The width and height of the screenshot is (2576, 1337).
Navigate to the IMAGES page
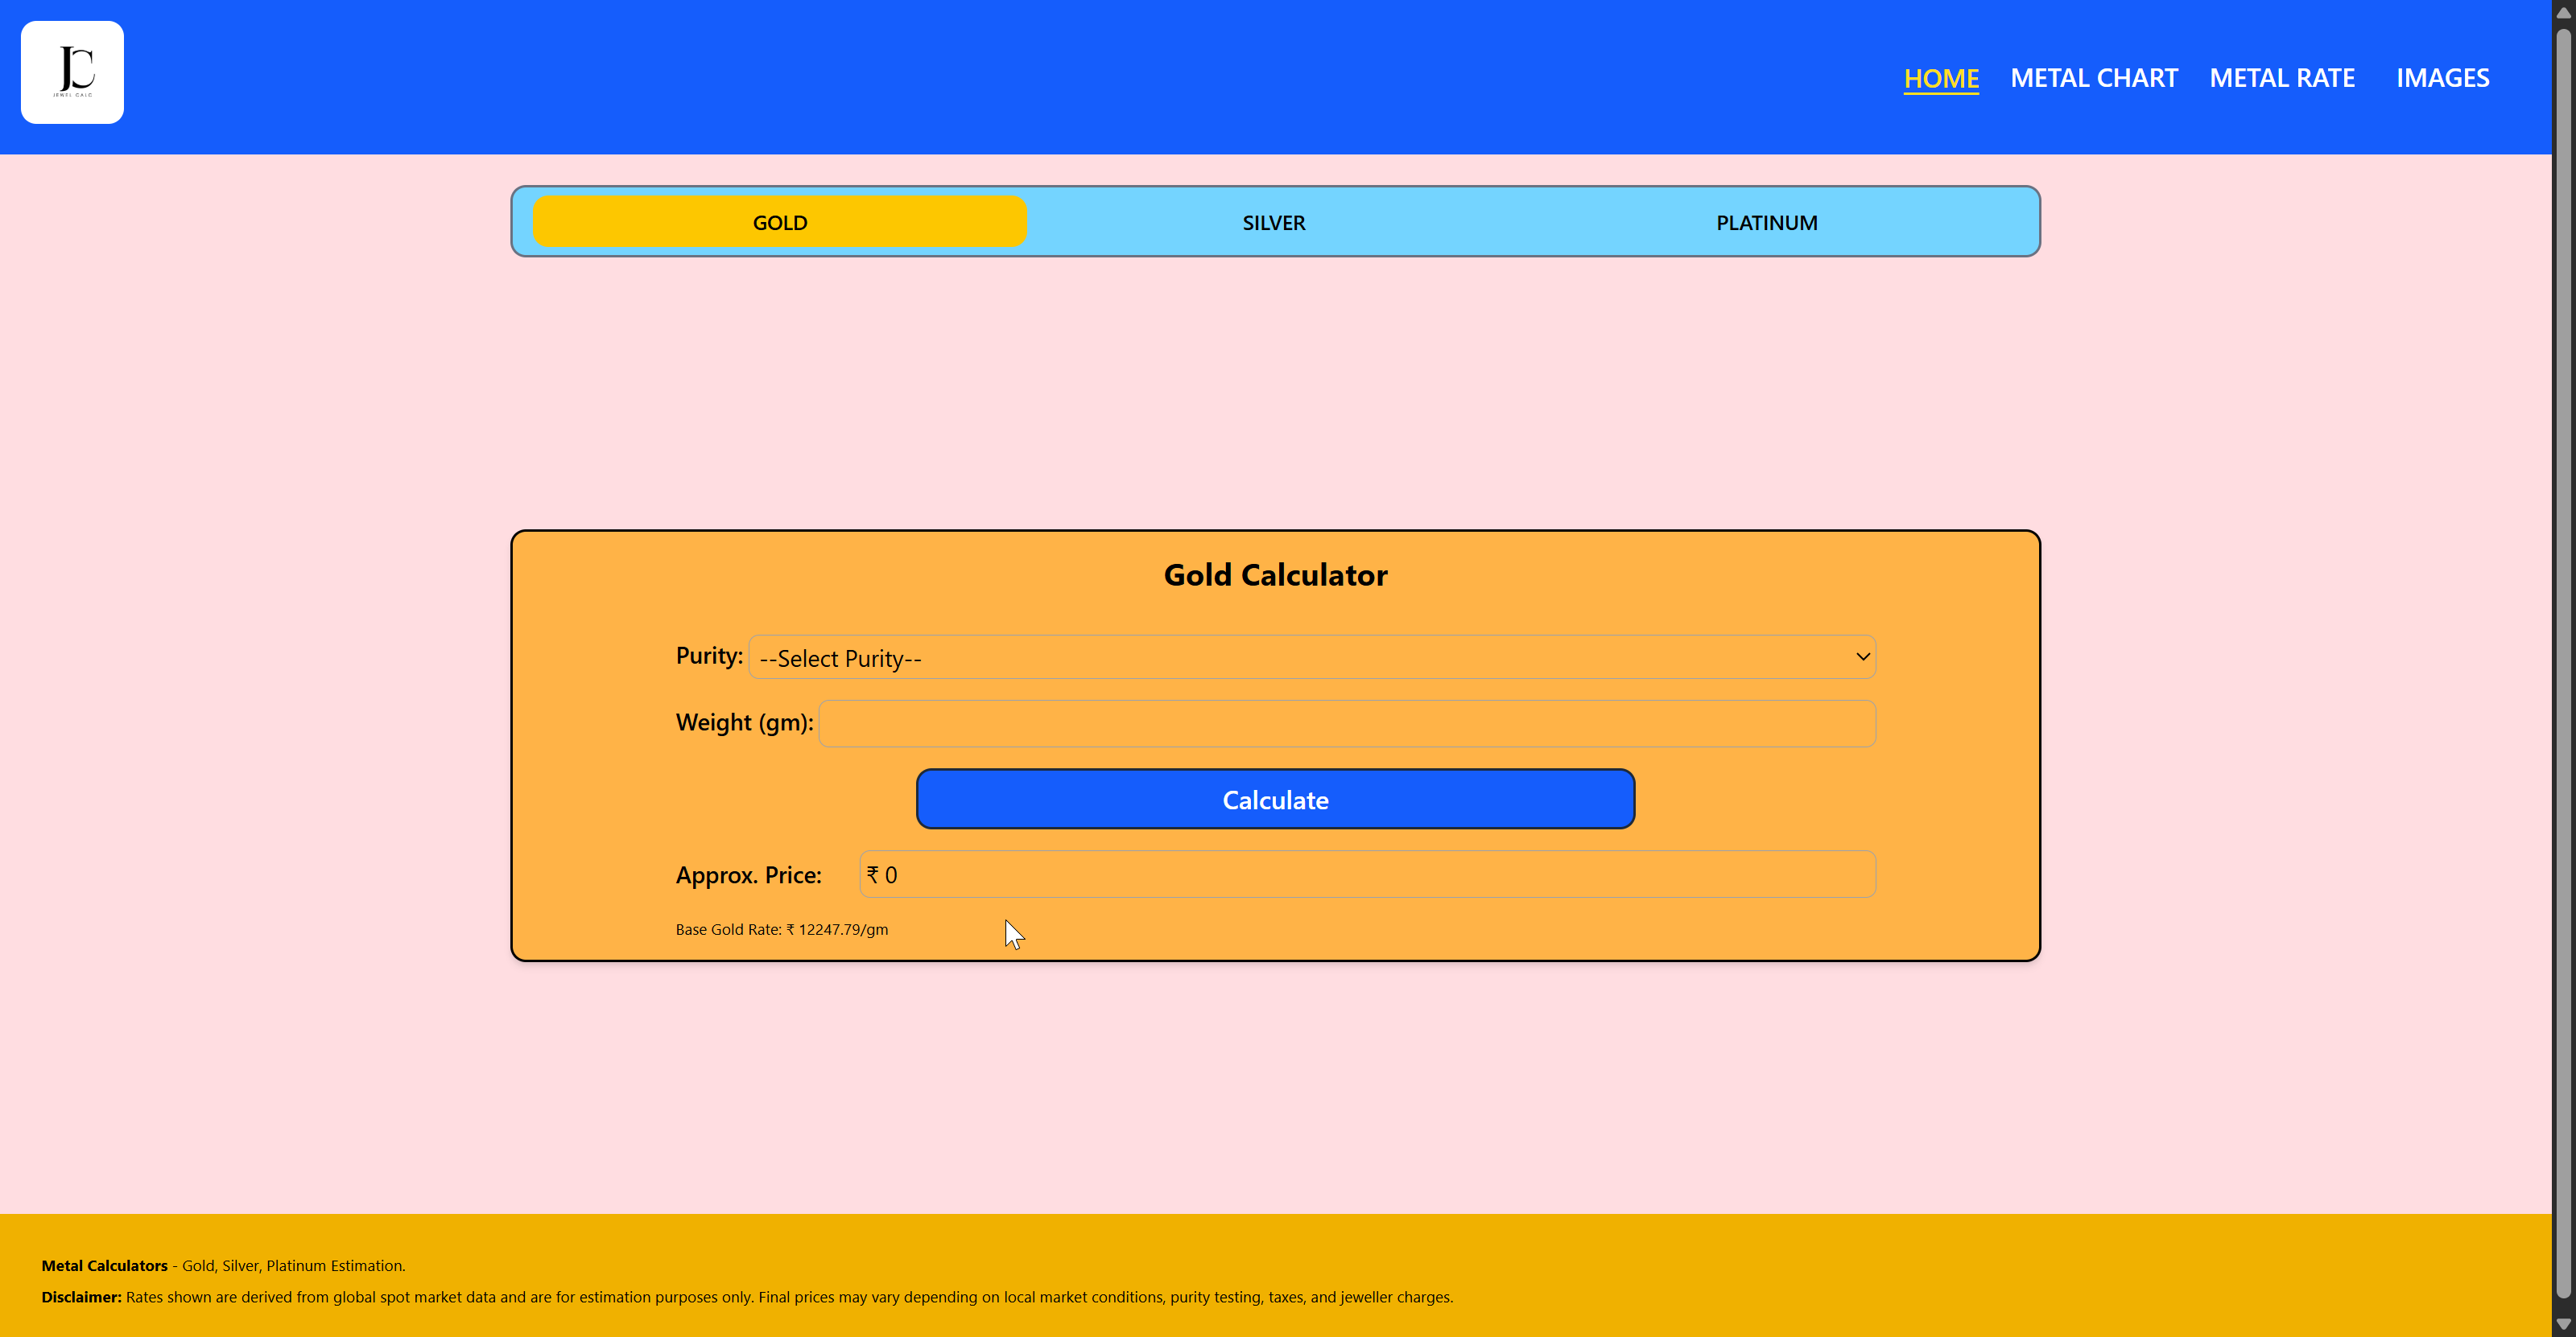tap(2441, 78)
